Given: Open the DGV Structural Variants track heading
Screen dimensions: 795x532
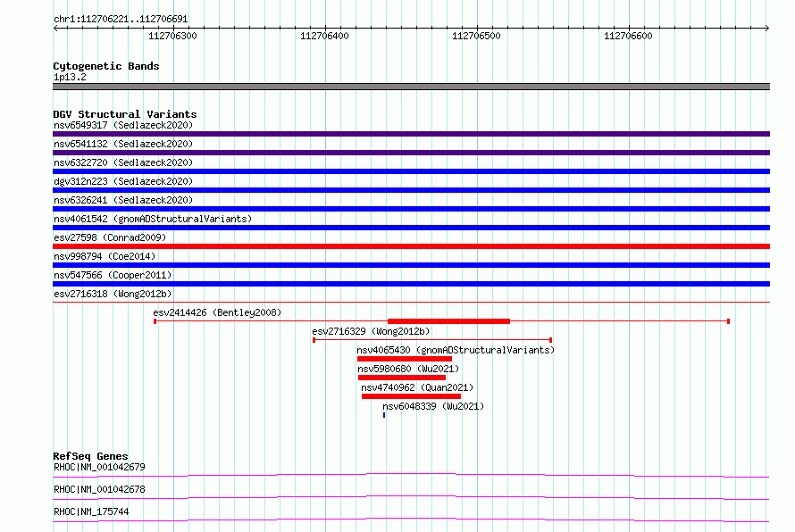Looking at the screenshot, I should point(125,114).
